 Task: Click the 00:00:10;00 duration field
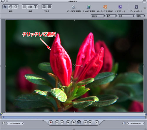pos(136,124)
